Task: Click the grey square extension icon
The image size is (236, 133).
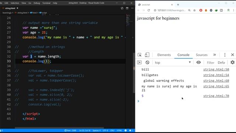Action: 221,10
